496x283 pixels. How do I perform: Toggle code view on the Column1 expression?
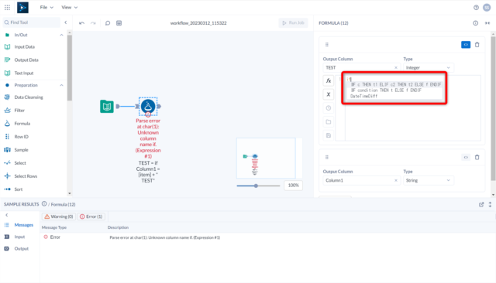tap(466, 157)
